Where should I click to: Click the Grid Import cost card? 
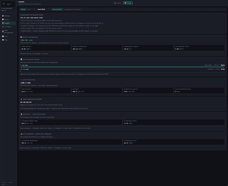point(46,48)
